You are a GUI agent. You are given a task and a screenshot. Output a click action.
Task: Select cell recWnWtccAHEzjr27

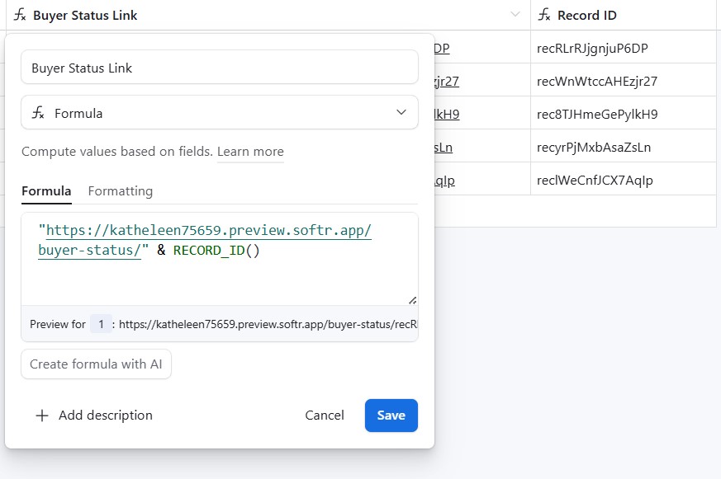(623, 82)
